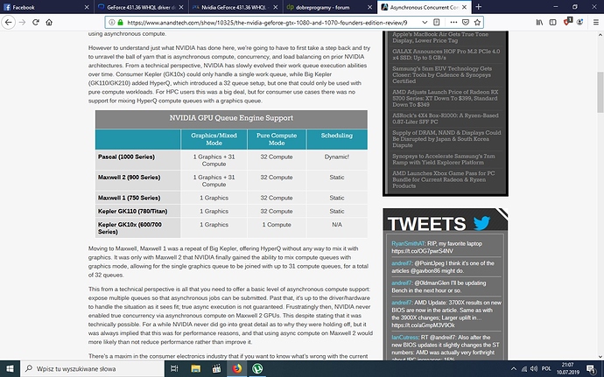Select the 'N/A' scheduling cell

(x=337, y=227)
